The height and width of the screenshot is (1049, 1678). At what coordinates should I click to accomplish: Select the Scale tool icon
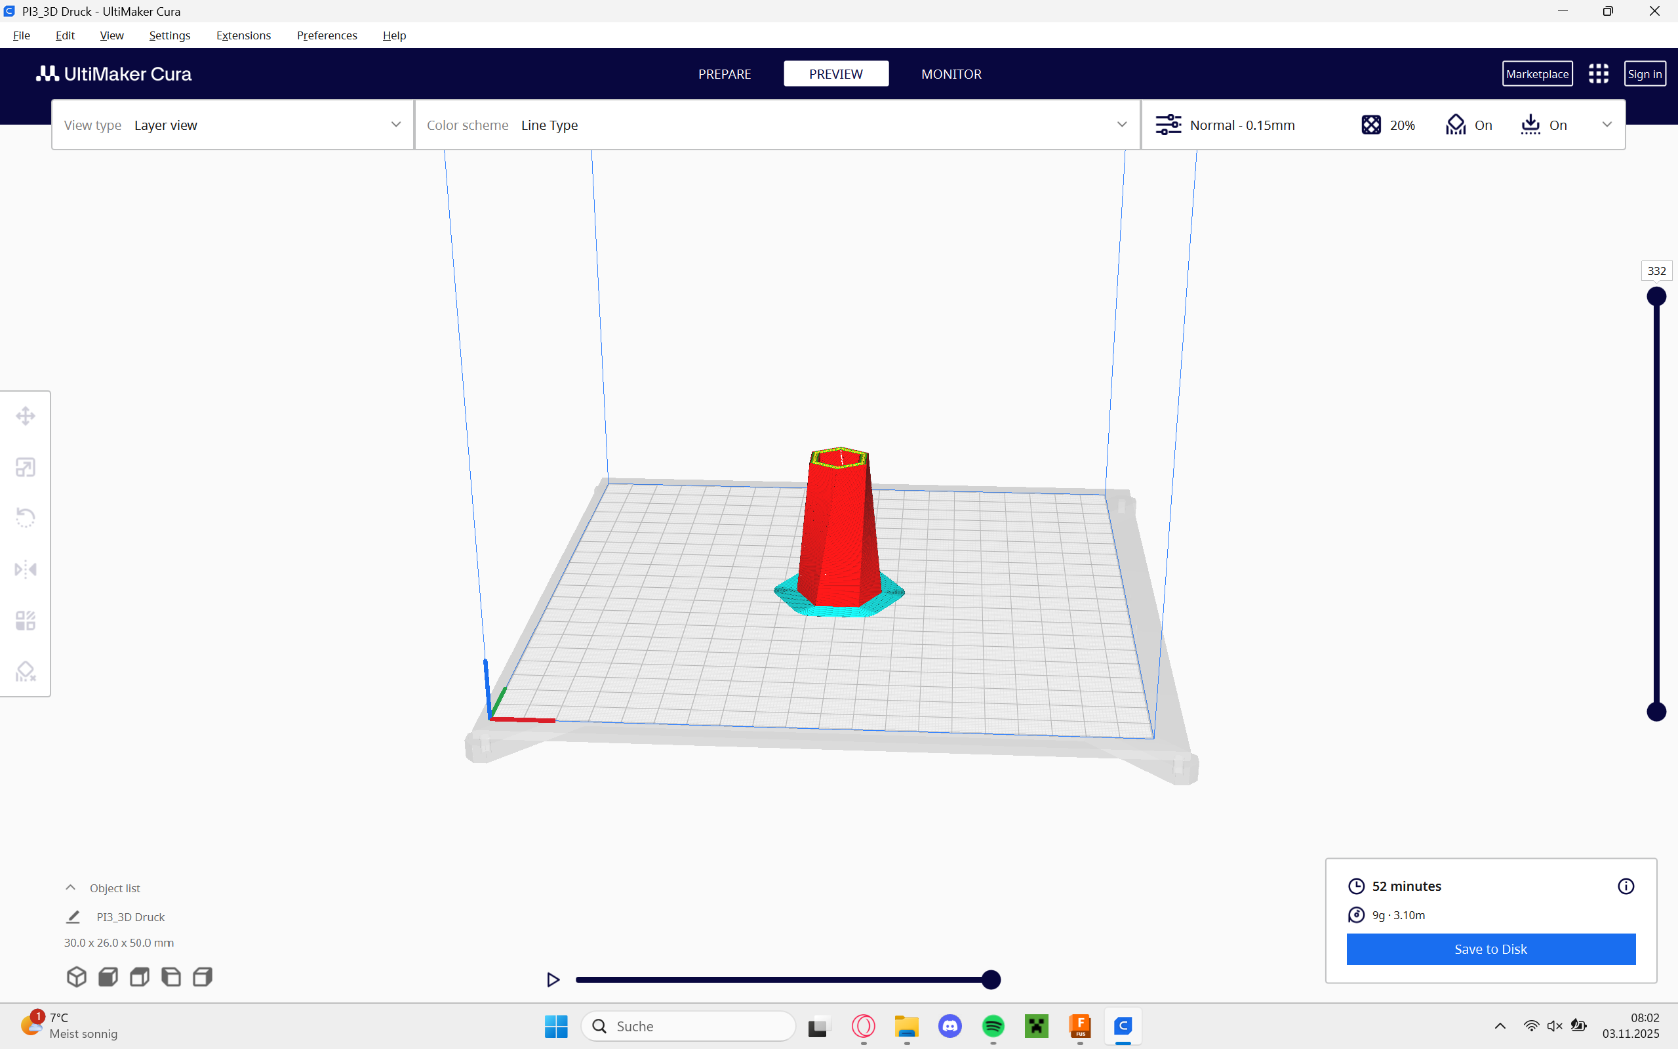(x=26, y=468)
